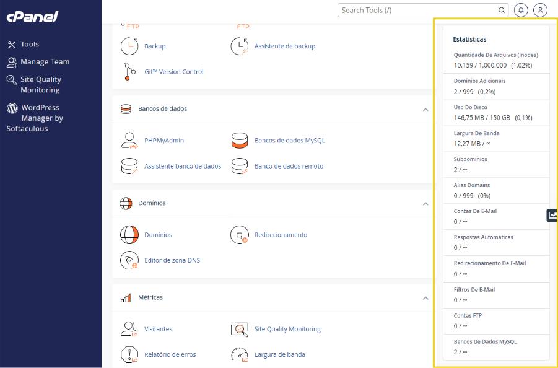Collapse the Métricas section
This screenshot has height=368, width=558.
click(x=425, y=298)
